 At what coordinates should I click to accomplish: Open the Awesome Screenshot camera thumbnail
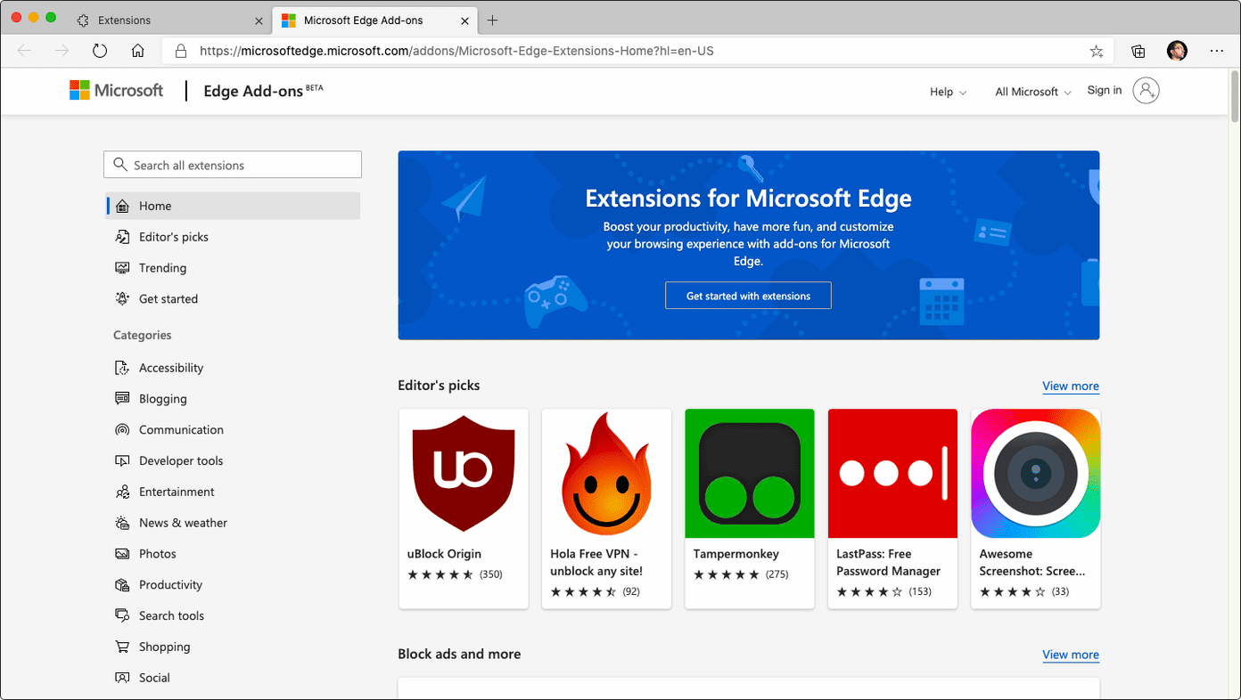1036,474
